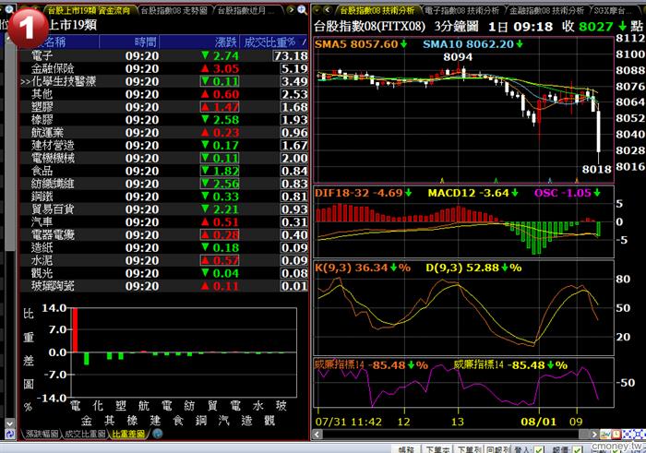646x453 pixels.
Task: Click the left arrow of the chart's horizontal scrollbar
Action: (x=317, y=434)
